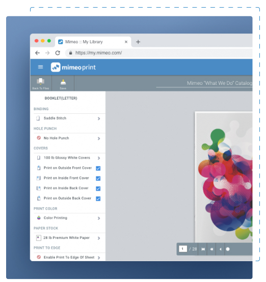
Task: Open the hamburger menu in the header
Action: tap(40, 67)
